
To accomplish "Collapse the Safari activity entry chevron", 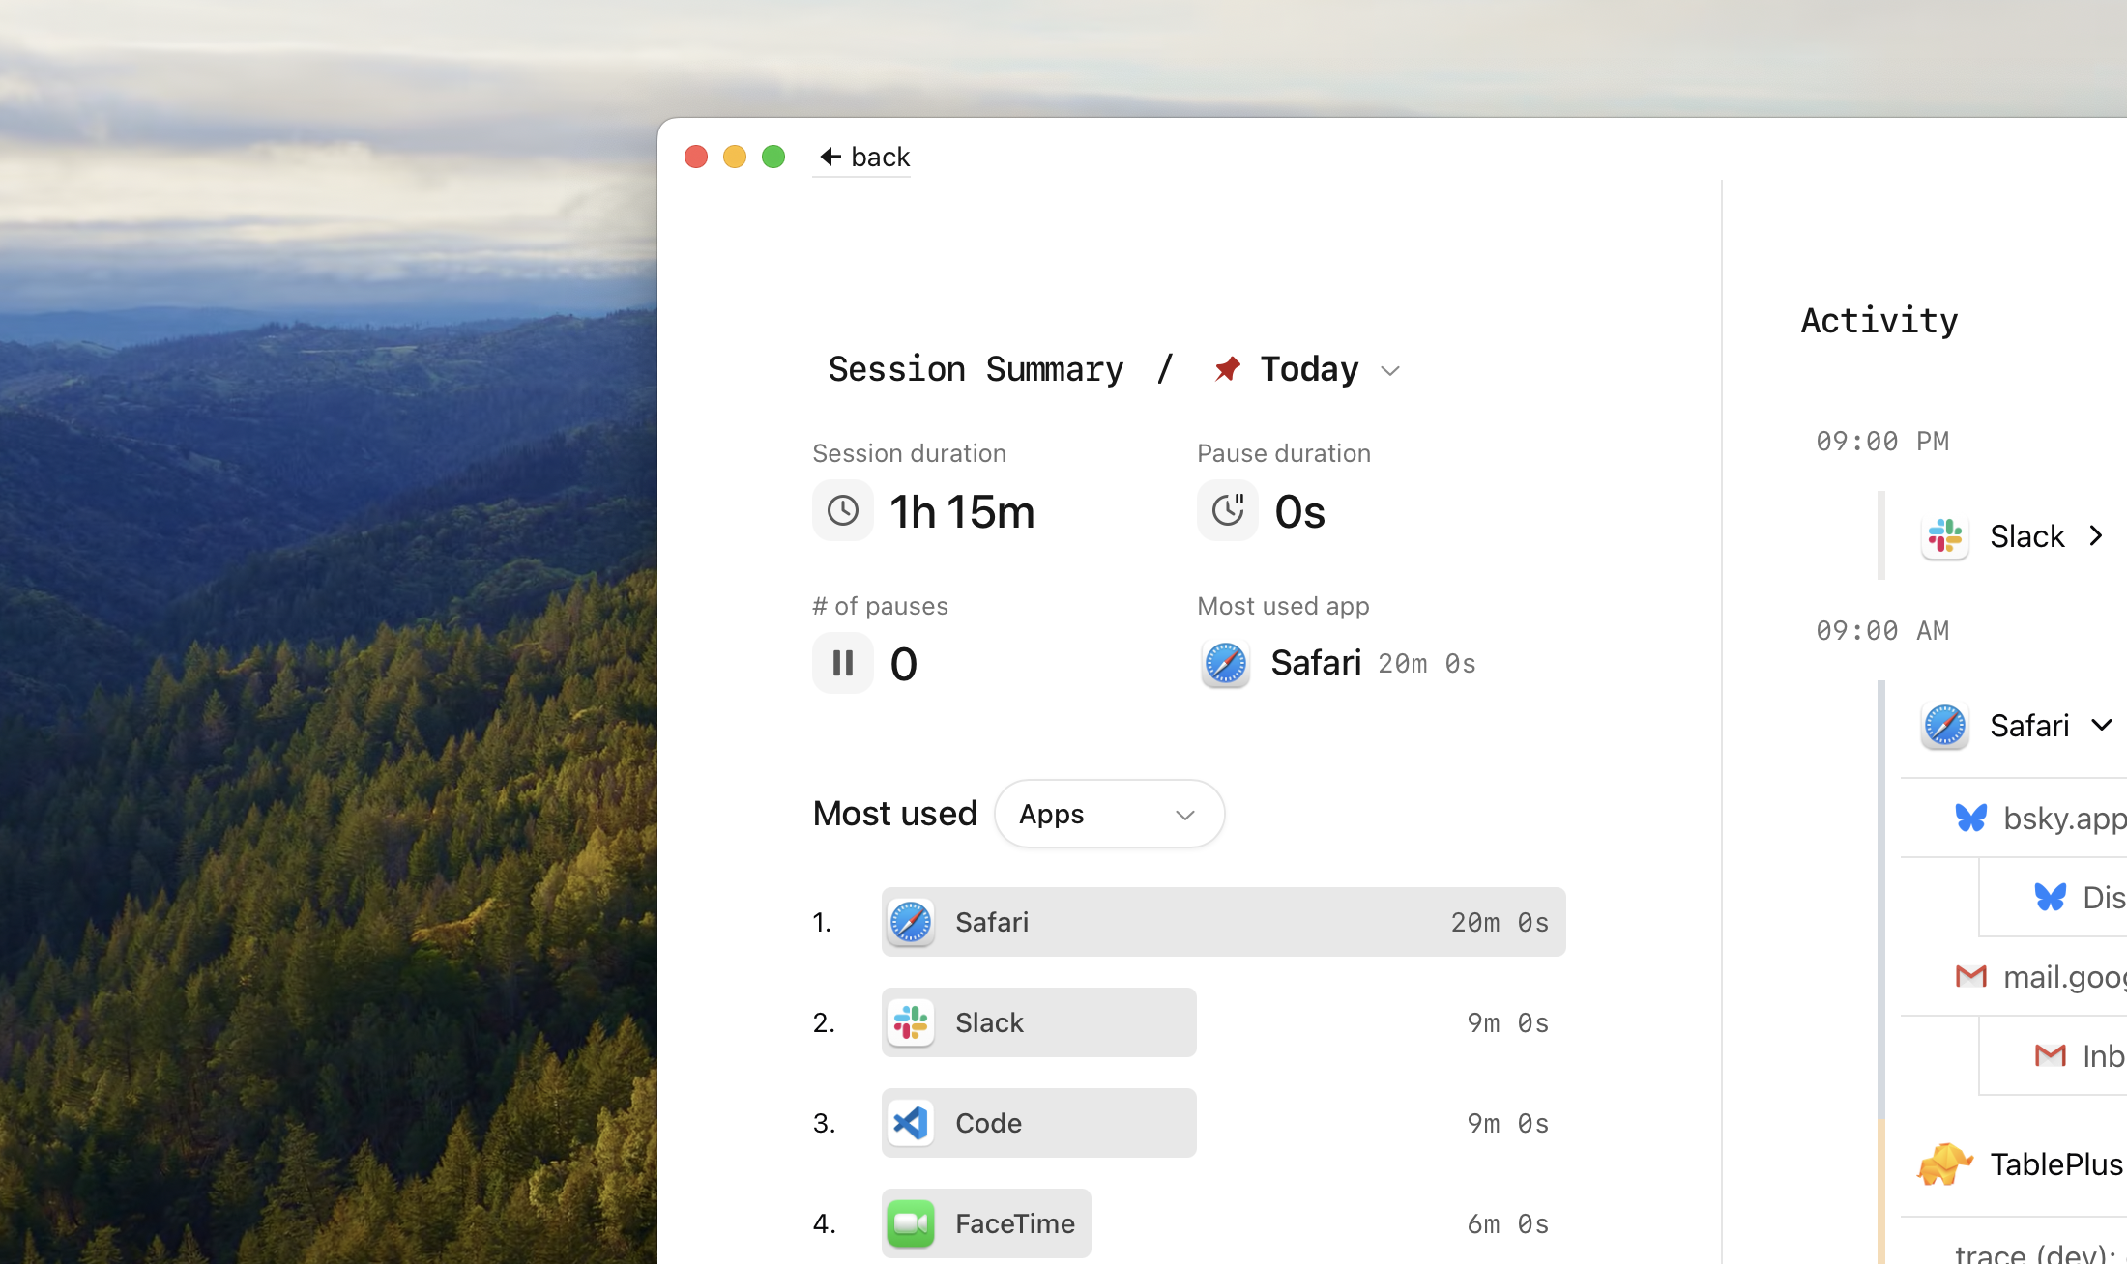I will point(2101,725).
